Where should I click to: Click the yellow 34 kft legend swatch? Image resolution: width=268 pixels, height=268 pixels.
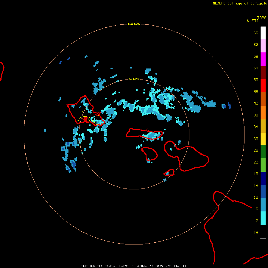pos(263,138)
